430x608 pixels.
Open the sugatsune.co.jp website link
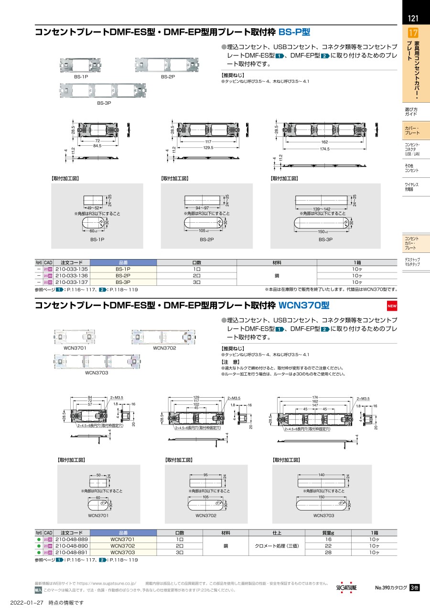pyautogui.click(x=107, y=584)
